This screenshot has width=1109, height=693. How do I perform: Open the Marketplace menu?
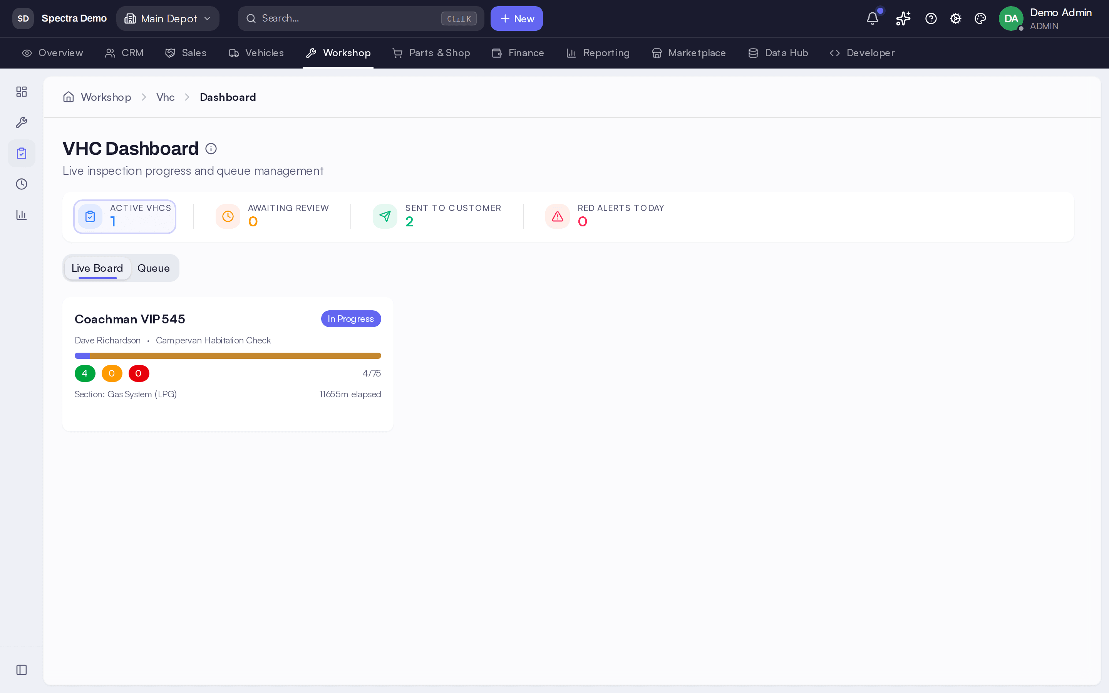point(689,53)
